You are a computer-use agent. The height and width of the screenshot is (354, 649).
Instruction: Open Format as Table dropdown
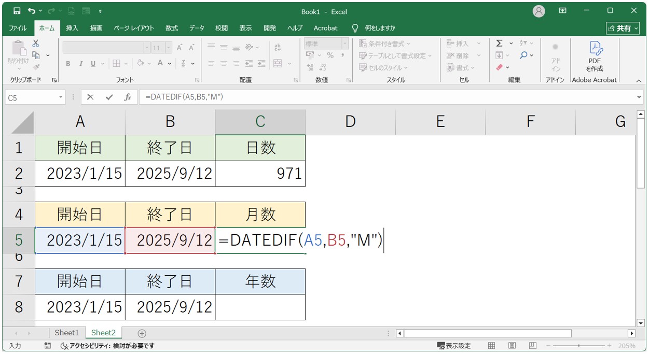tap(395, 55)
